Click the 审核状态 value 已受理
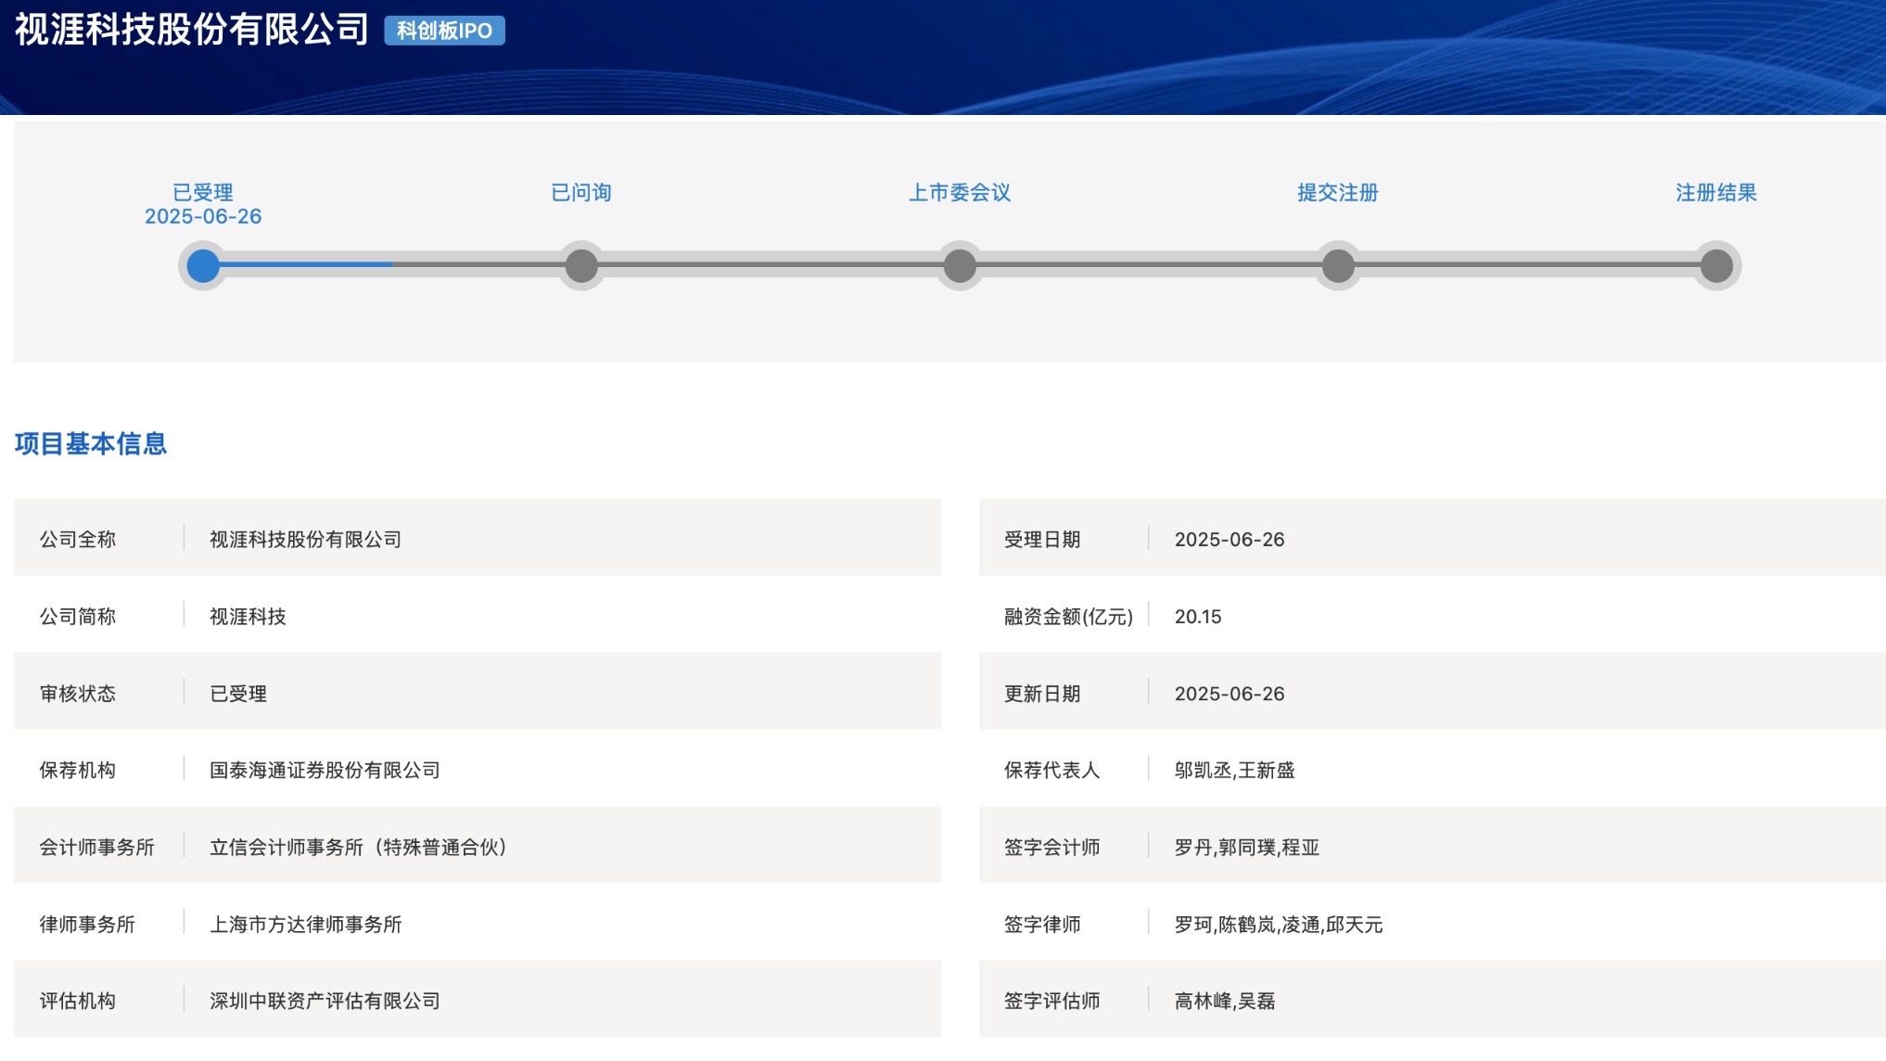 238,693
